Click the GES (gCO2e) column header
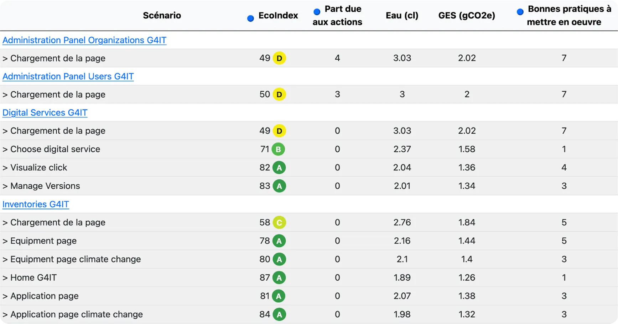The width and height of the screenshot is (618, 324). (467, 15)
